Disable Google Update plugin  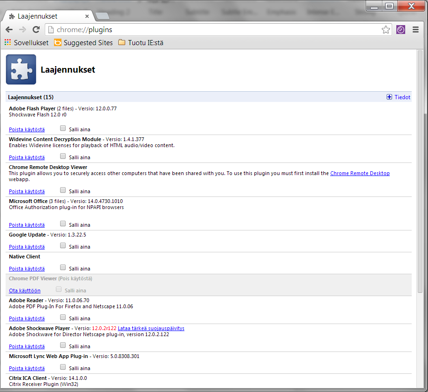pos(27,247)
